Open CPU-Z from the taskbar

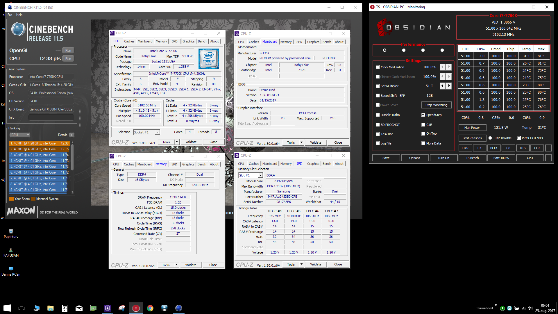(x=108, y=308)
